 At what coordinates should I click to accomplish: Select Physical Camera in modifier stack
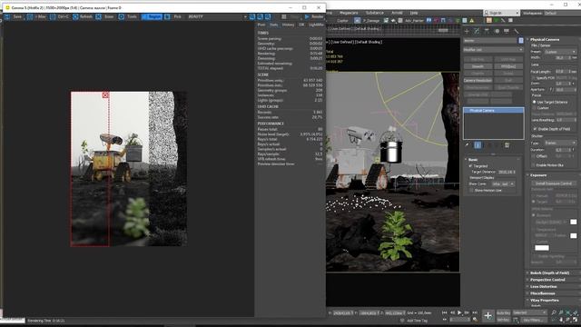point(493,111)
